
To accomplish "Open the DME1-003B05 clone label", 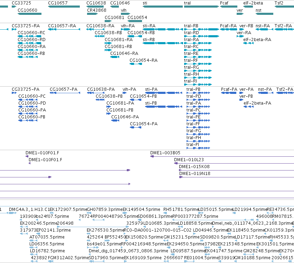I will tap(165, 153).
